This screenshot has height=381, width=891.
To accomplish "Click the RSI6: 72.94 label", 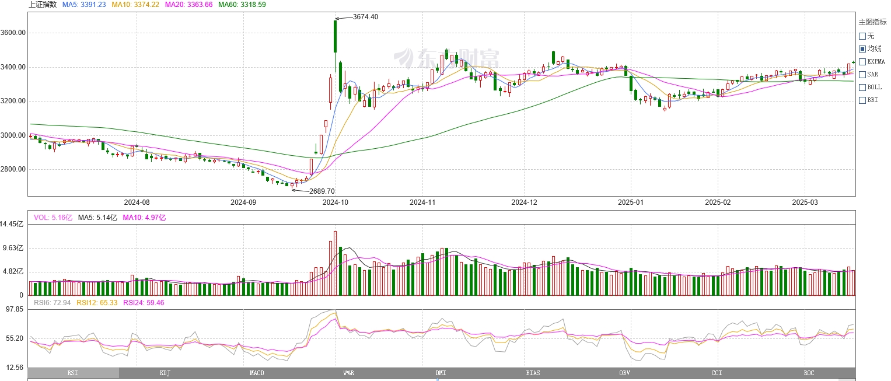I will 53,303.
